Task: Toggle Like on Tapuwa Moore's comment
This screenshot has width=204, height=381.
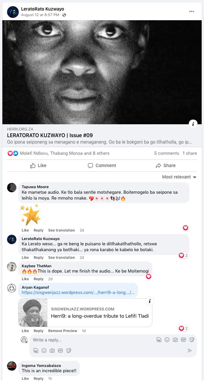Action: click(25, 230)
